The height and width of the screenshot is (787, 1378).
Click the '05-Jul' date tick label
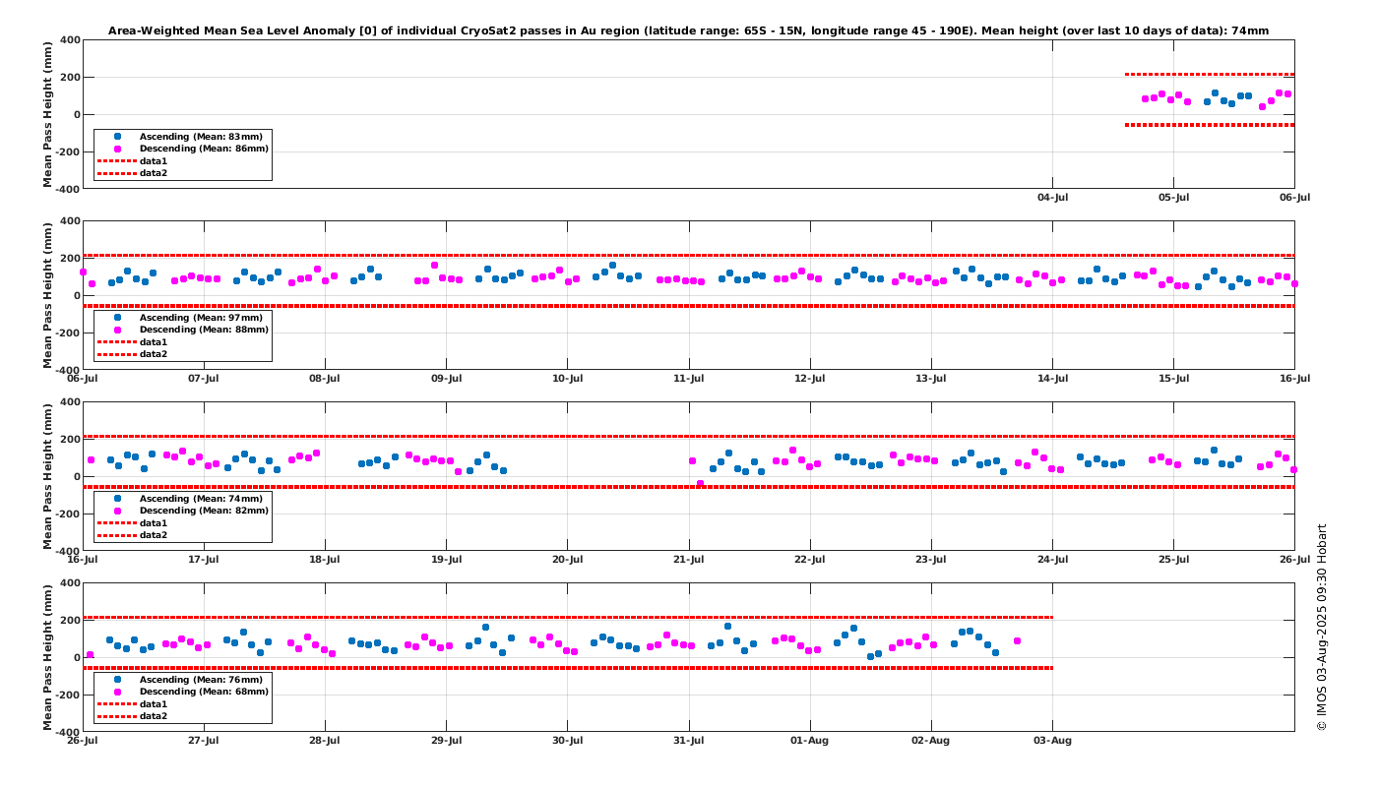[1173, 198]
